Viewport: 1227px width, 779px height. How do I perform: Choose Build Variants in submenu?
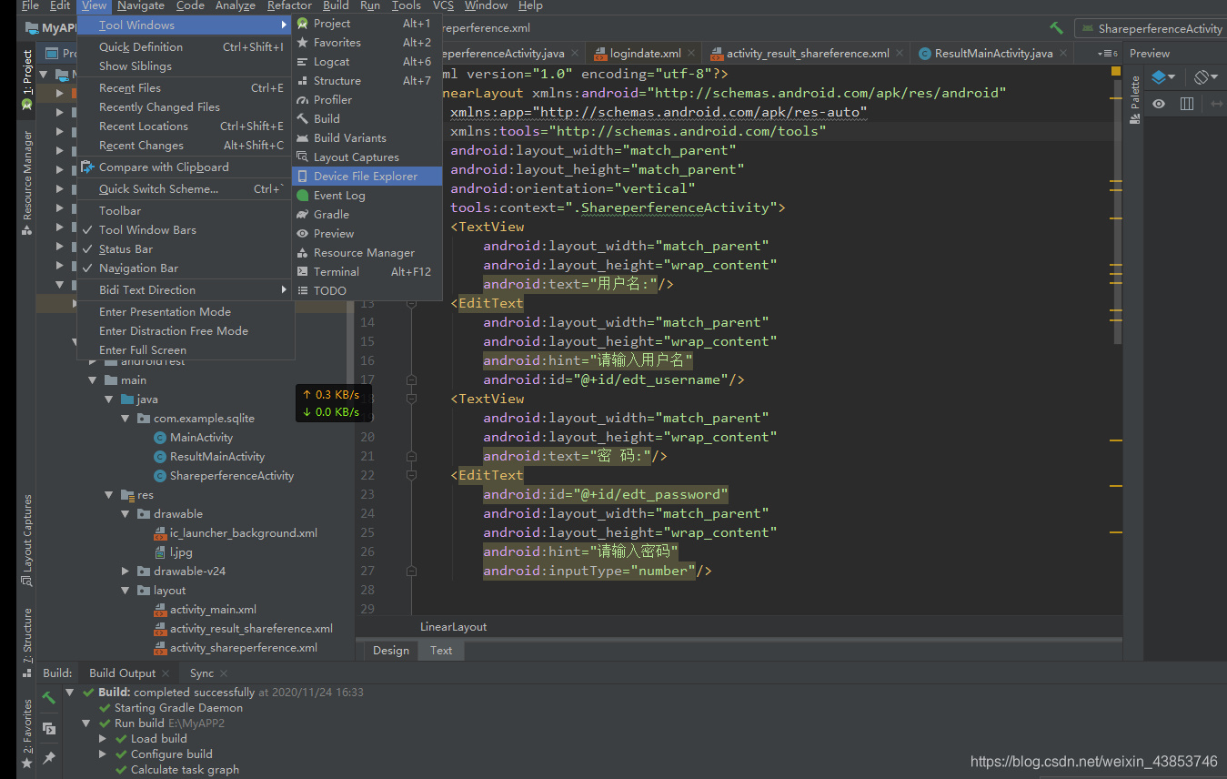(x=367, y=138)
